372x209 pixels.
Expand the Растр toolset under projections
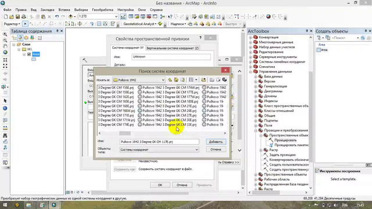point(261,150)
